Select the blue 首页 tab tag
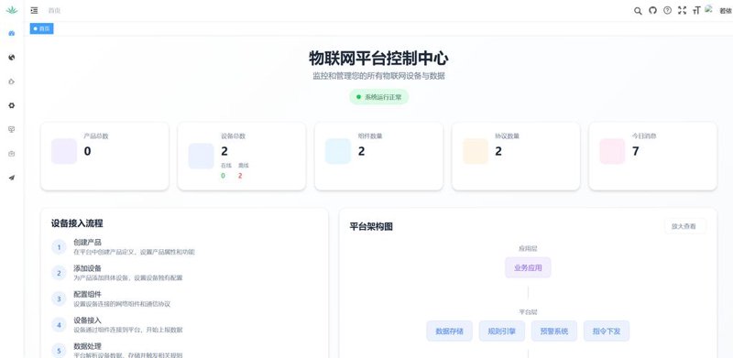Viewport: 733px width, 358px height. [x=41, y=28]
